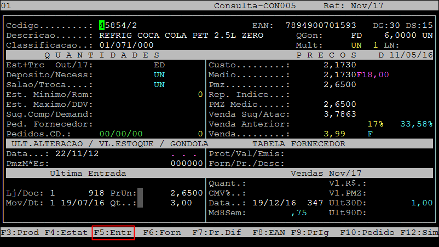Click the F12:Sim shortcut label
This screenshot has width=439, height=247.
(419, 232)
